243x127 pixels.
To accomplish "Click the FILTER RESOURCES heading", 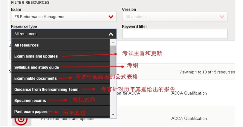I will coord(30,2).
